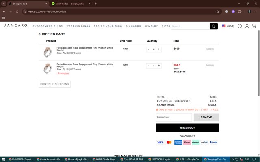Open the Gifts menu
The width and height of the screenshot is (260, 162).
pos(166,26)
